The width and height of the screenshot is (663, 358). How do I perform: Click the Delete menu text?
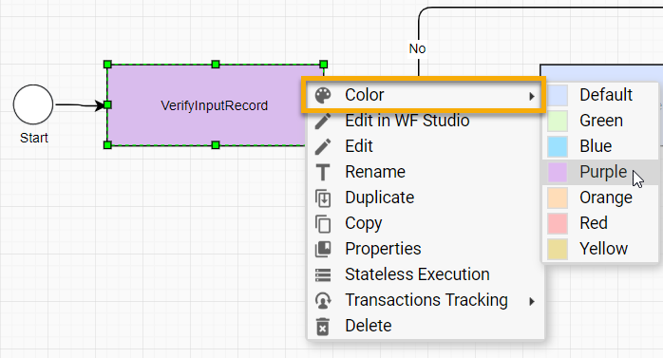pyautogui.click(x=368, y=326)
